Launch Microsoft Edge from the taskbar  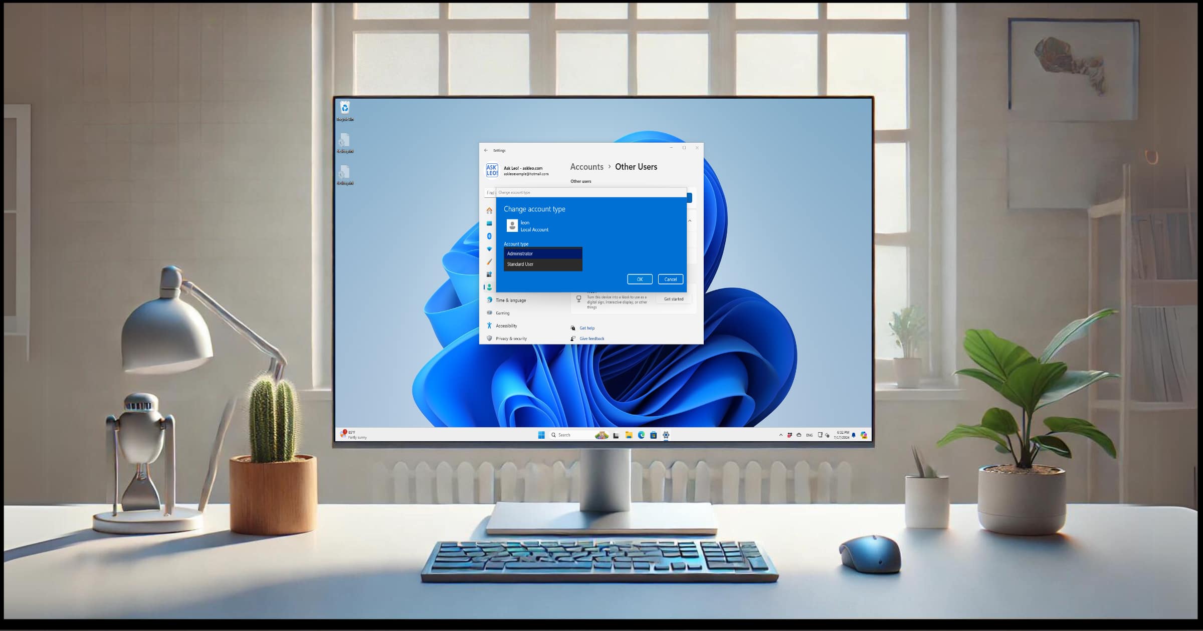[641, 435]
